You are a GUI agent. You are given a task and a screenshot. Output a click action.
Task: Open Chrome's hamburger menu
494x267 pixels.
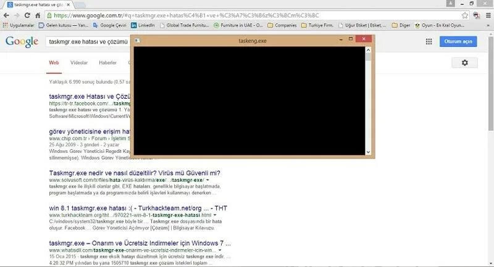tap(488, 15)
